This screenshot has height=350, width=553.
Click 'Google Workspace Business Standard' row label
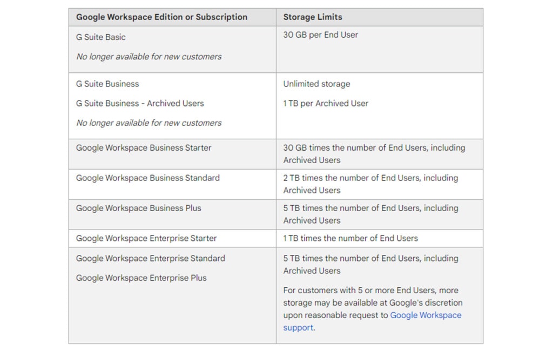point(148,178)
